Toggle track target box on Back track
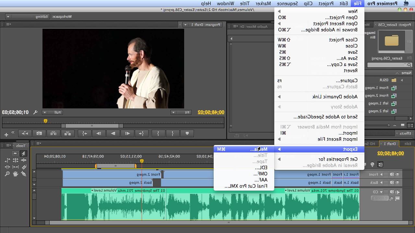 tap(386, 183)
